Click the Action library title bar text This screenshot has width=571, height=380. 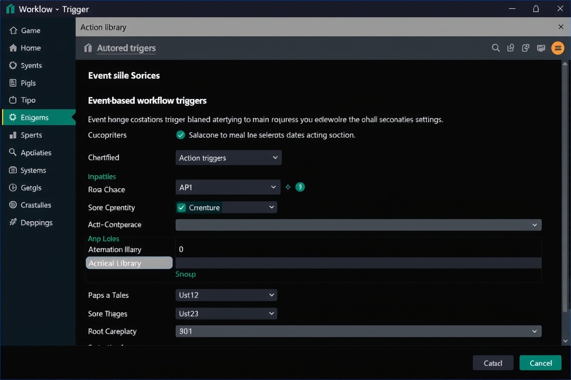click(103, 27)
